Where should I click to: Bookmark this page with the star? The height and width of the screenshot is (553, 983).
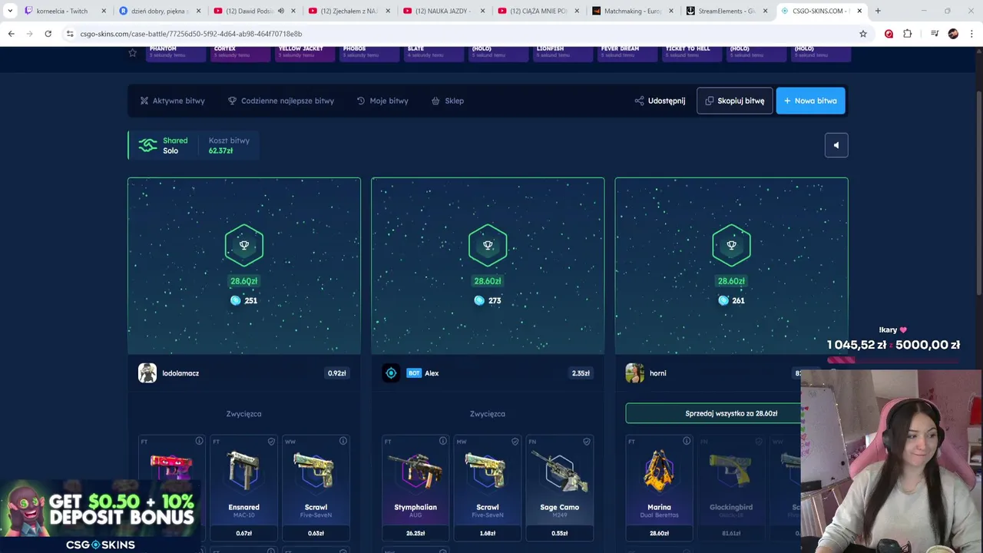(x=863, y=34)
